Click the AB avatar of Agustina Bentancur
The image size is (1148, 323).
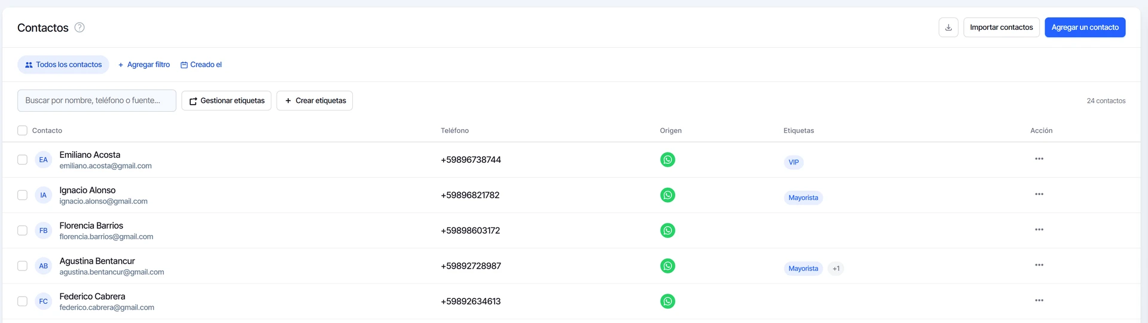point(44,266)
